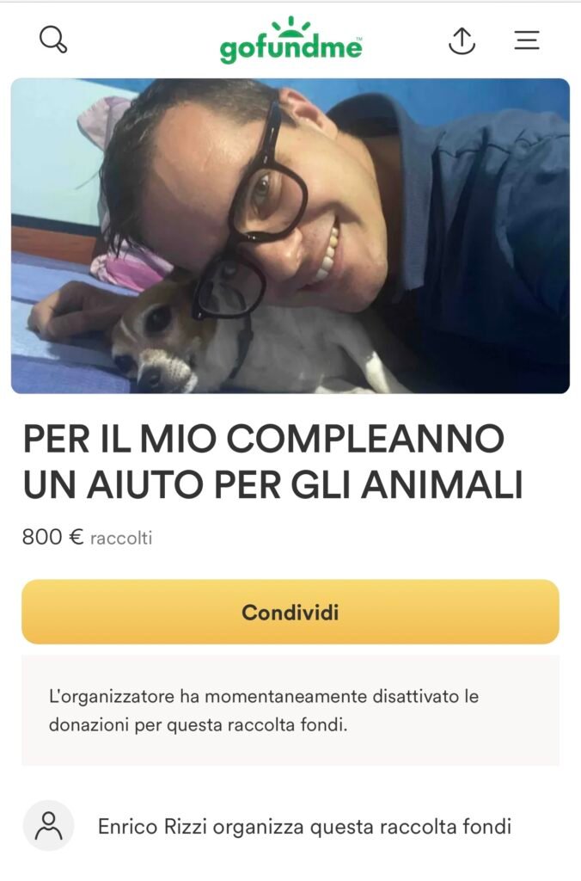581x881 pixels.
Task: Click the organizer's person avatar icon
Action: (x=49, y=826)
